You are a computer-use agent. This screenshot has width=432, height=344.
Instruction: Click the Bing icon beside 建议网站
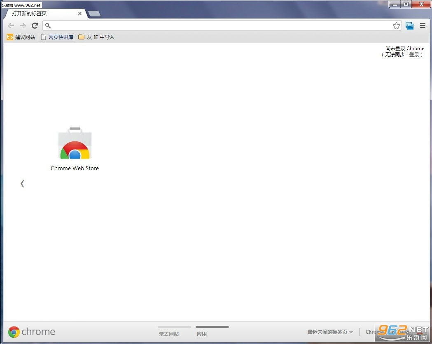tap(10, 37)
